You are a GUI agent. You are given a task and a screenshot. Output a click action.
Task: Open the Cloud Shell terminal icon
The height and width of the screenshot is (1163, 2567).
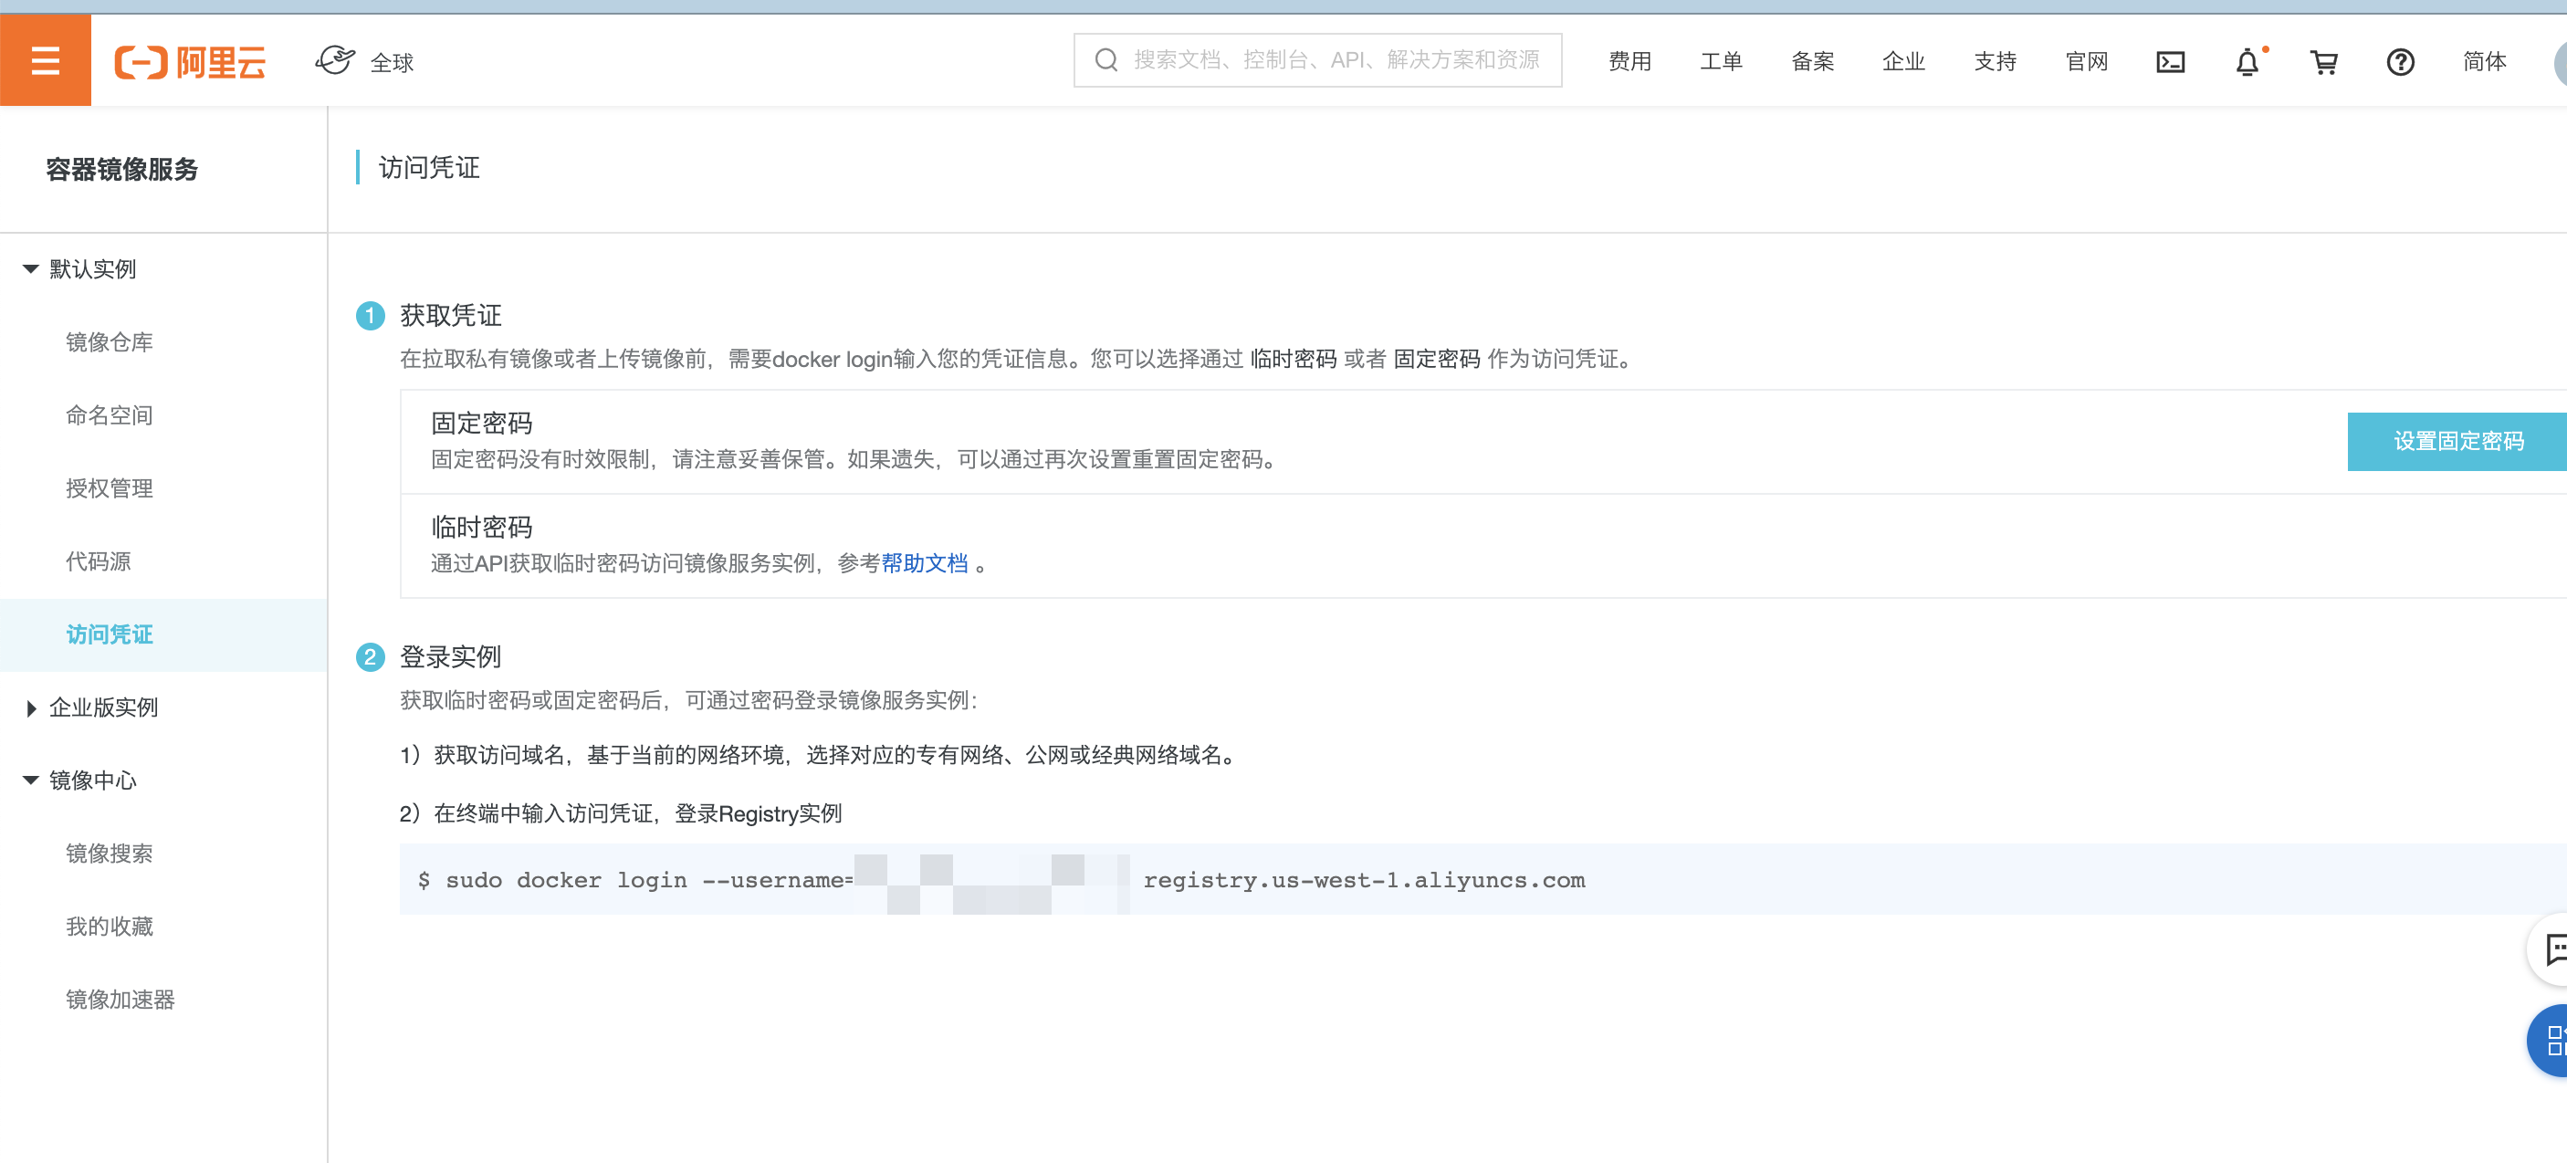[x=2169, y=62]
